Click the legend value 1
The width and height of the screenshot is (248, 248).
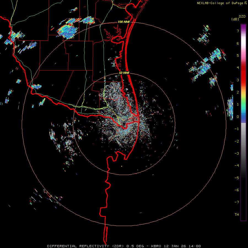coord(238,104)
